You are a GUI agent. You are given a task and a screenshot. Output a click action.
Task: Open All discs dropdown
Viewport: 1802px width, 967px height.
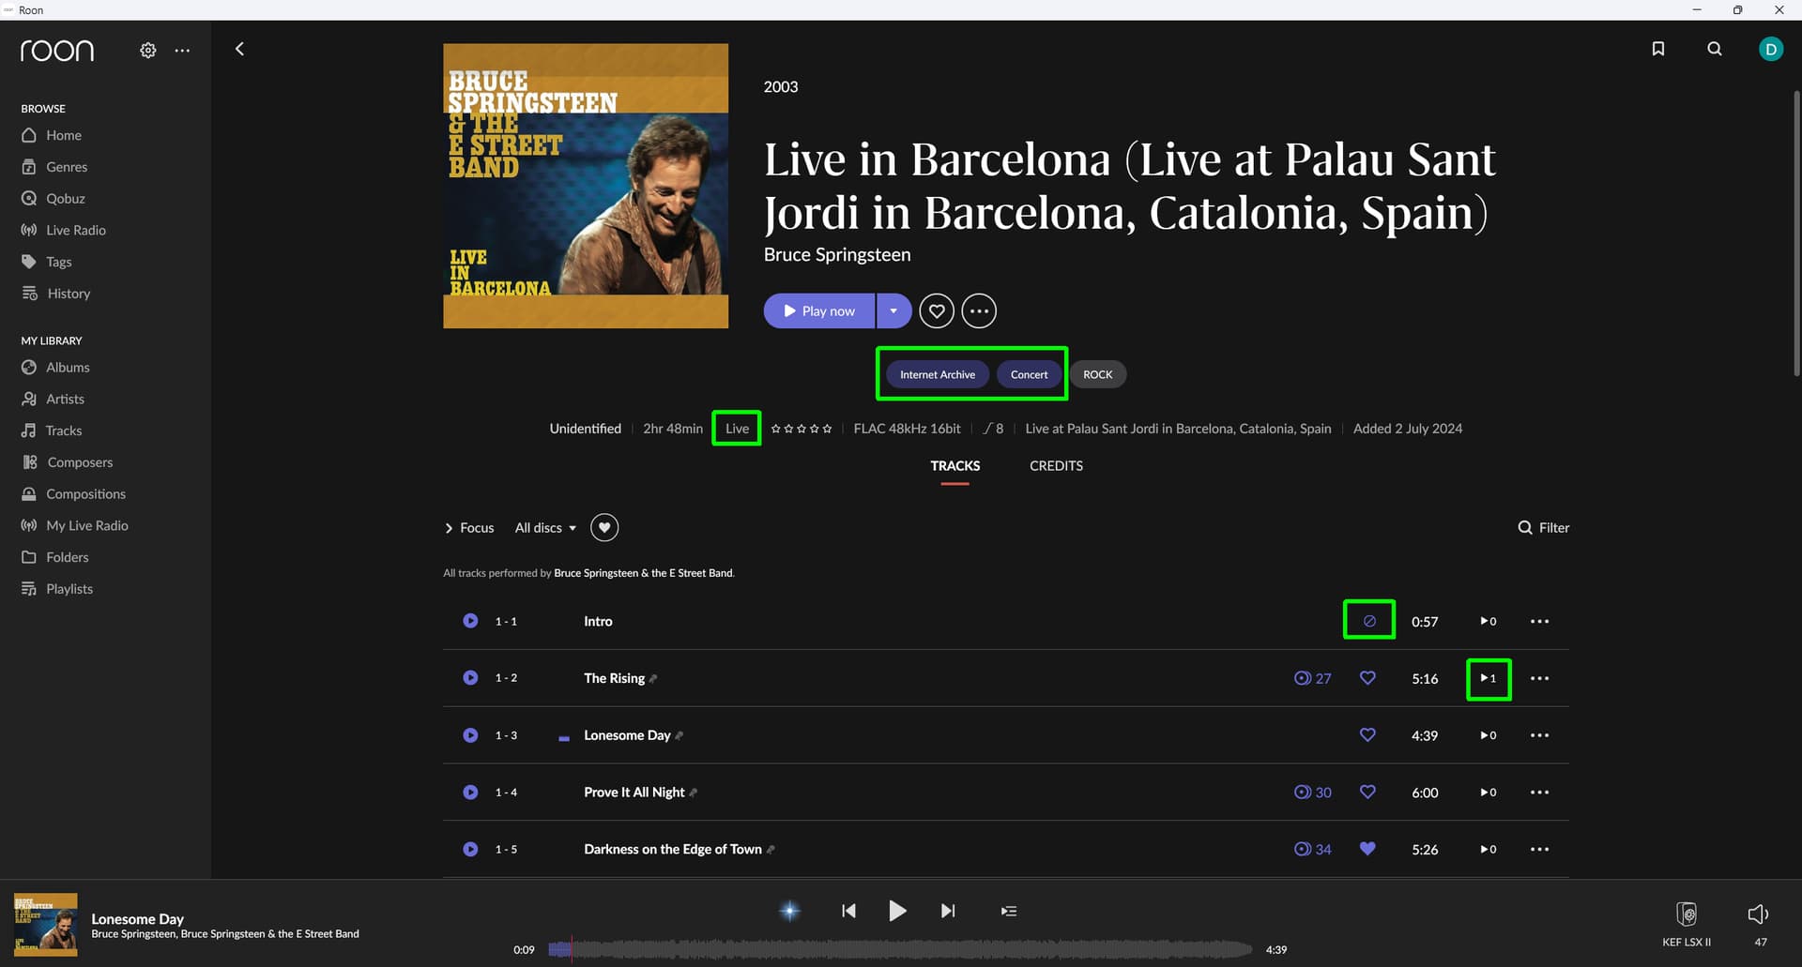[x=545, y=528]
